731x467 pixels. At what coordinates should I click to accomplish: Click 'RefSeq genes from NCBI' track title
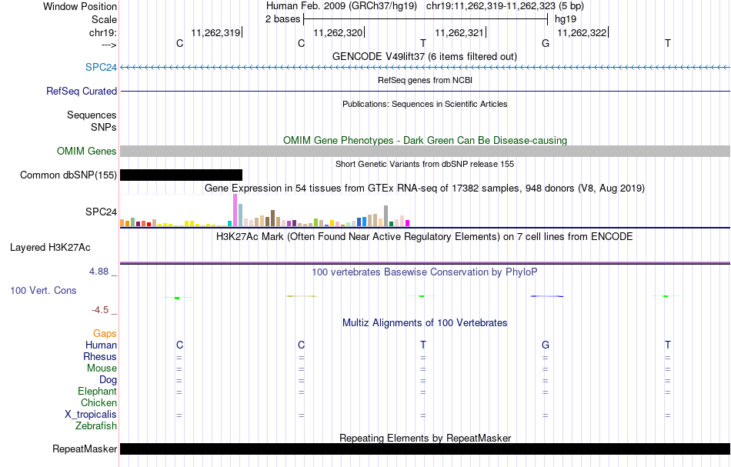[x=425, y=80]
